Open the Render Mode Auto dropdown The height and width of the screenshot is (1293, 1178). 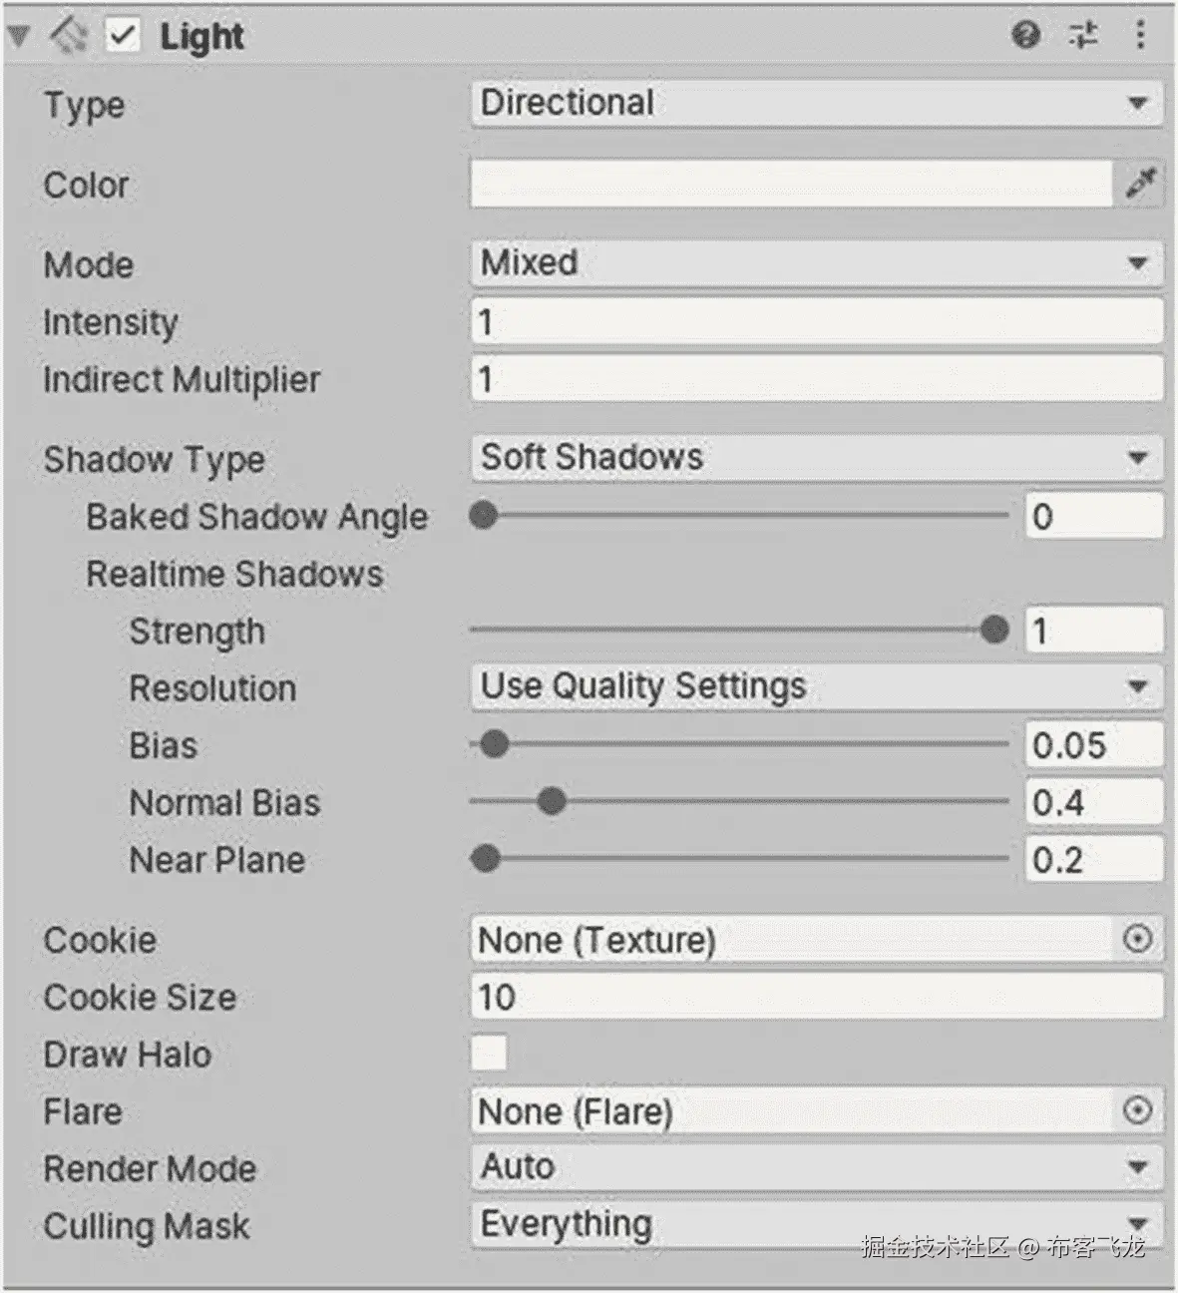pos(816,1166)
